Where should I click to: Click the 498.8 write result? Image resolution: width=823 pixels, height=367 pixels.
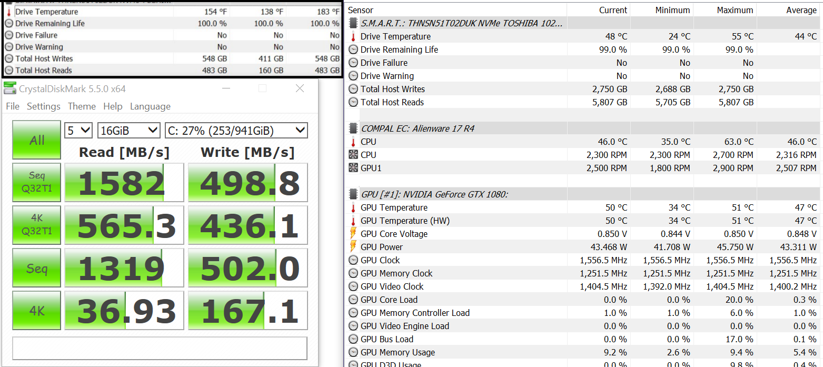247,182
